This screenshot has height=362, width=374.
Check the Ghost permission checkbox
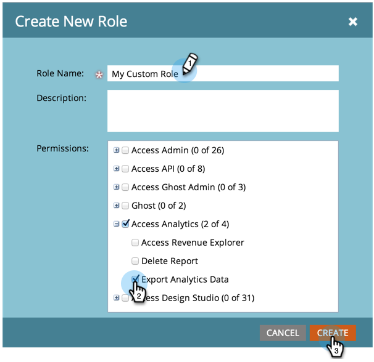pyautogui.click(x=125, y=206)
